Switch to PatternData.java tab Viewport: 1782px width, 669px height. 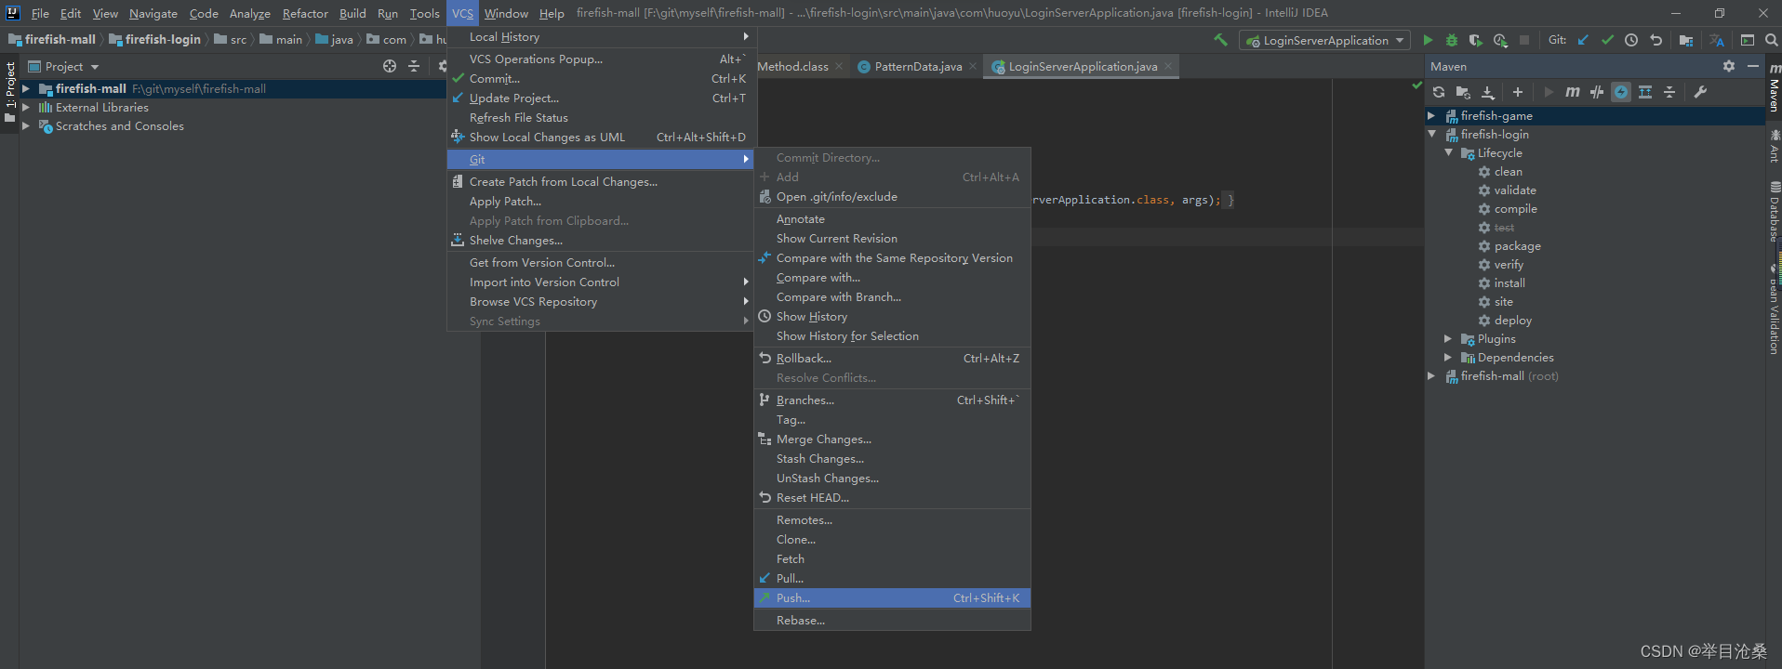(x=918, y=67)
